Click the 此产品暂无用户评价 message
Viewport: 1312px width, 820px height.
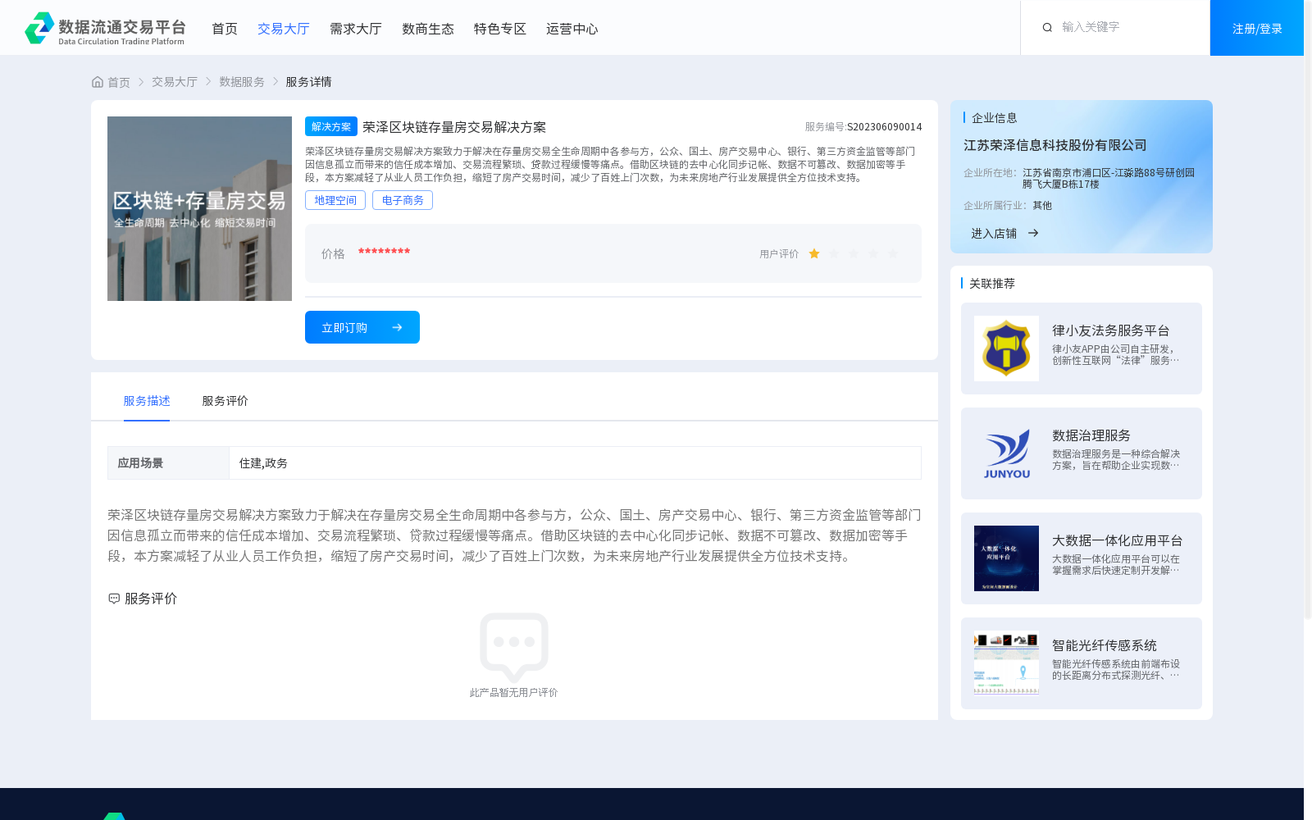(514, 693)
